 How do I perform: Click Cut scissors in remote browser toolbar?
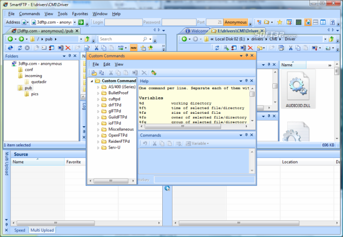point(96,48)
